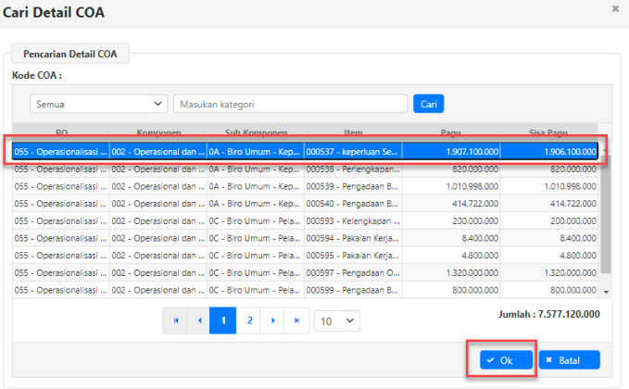Go to next page of results
The width and height of the screenshot is (629, 389).
(x=272, y=320)
